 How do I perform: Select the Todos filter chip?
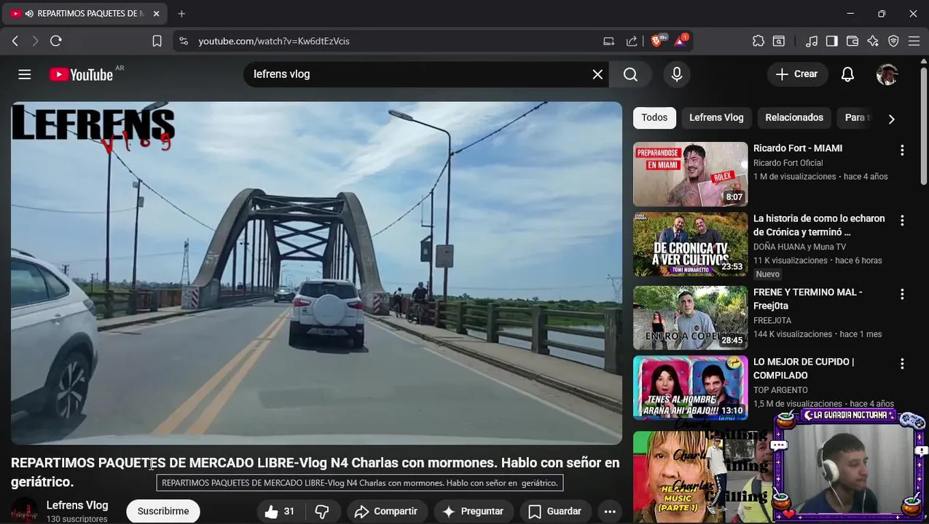pos(654,118)
